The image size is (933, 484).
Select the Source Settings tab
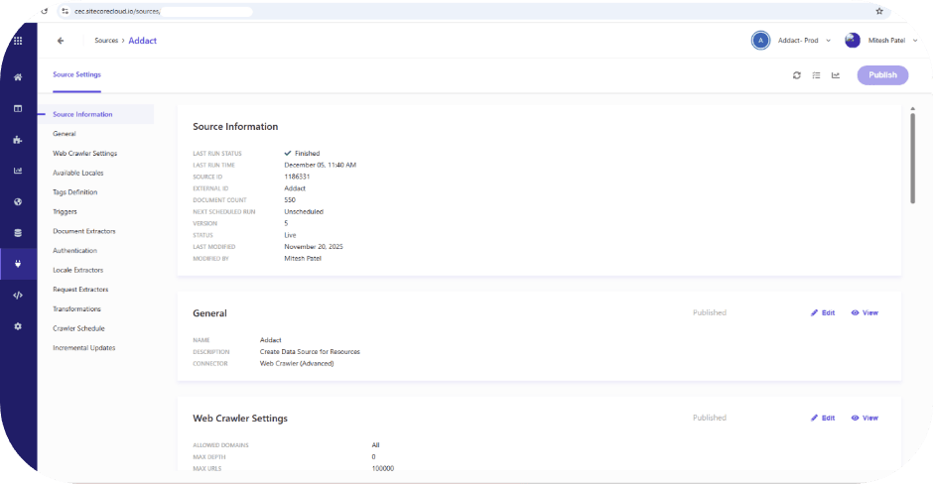[x=76, y=74]
